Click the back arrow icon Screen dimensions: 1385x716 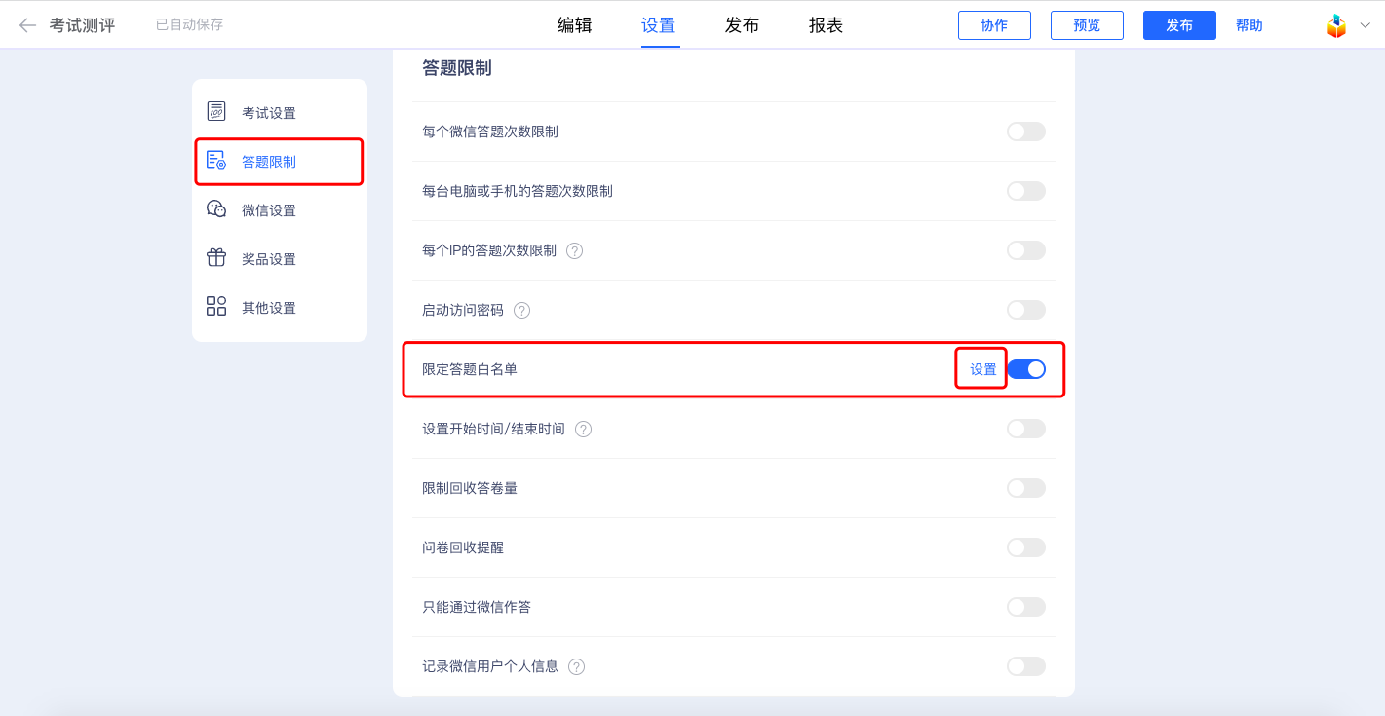27,25
